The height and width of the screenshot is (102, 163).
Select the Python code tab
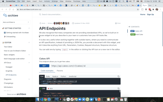click(63, 76)
